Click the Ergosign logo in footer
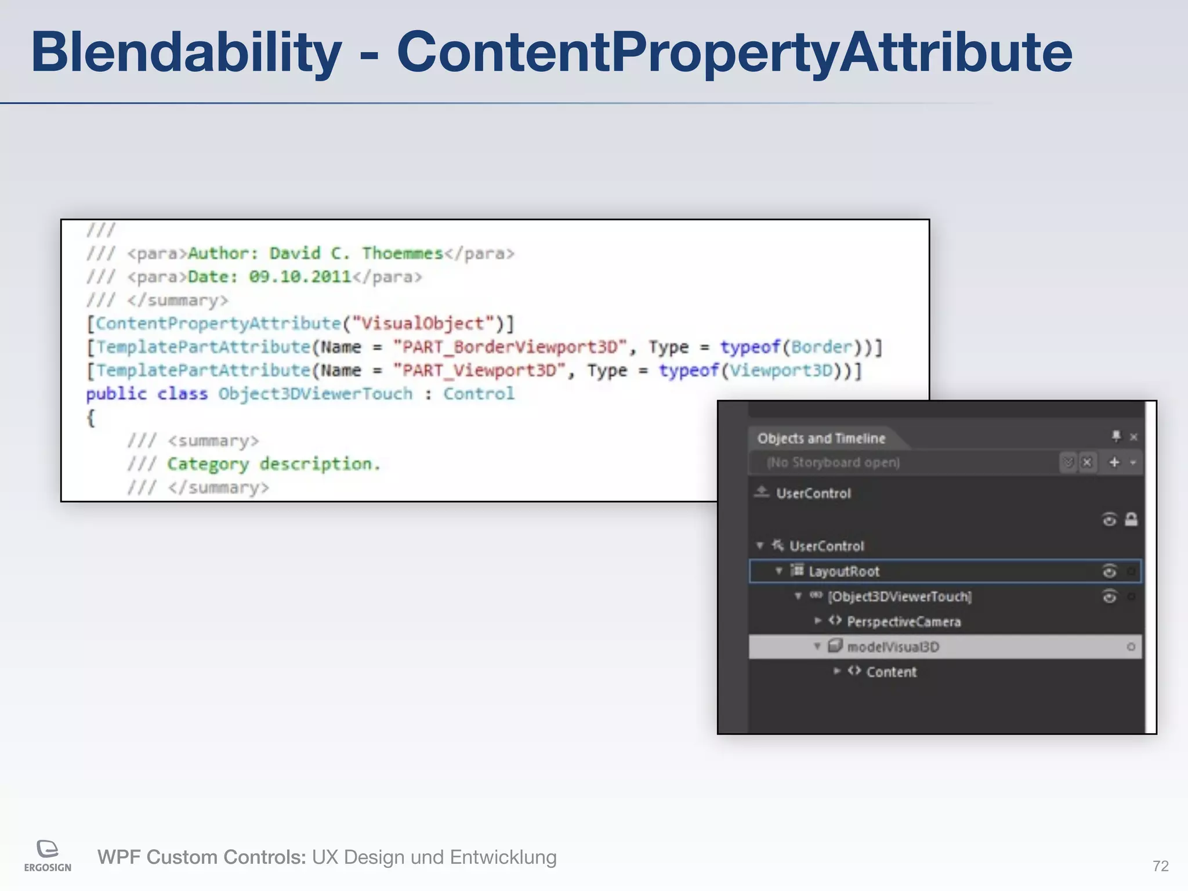 click(48, 856)
